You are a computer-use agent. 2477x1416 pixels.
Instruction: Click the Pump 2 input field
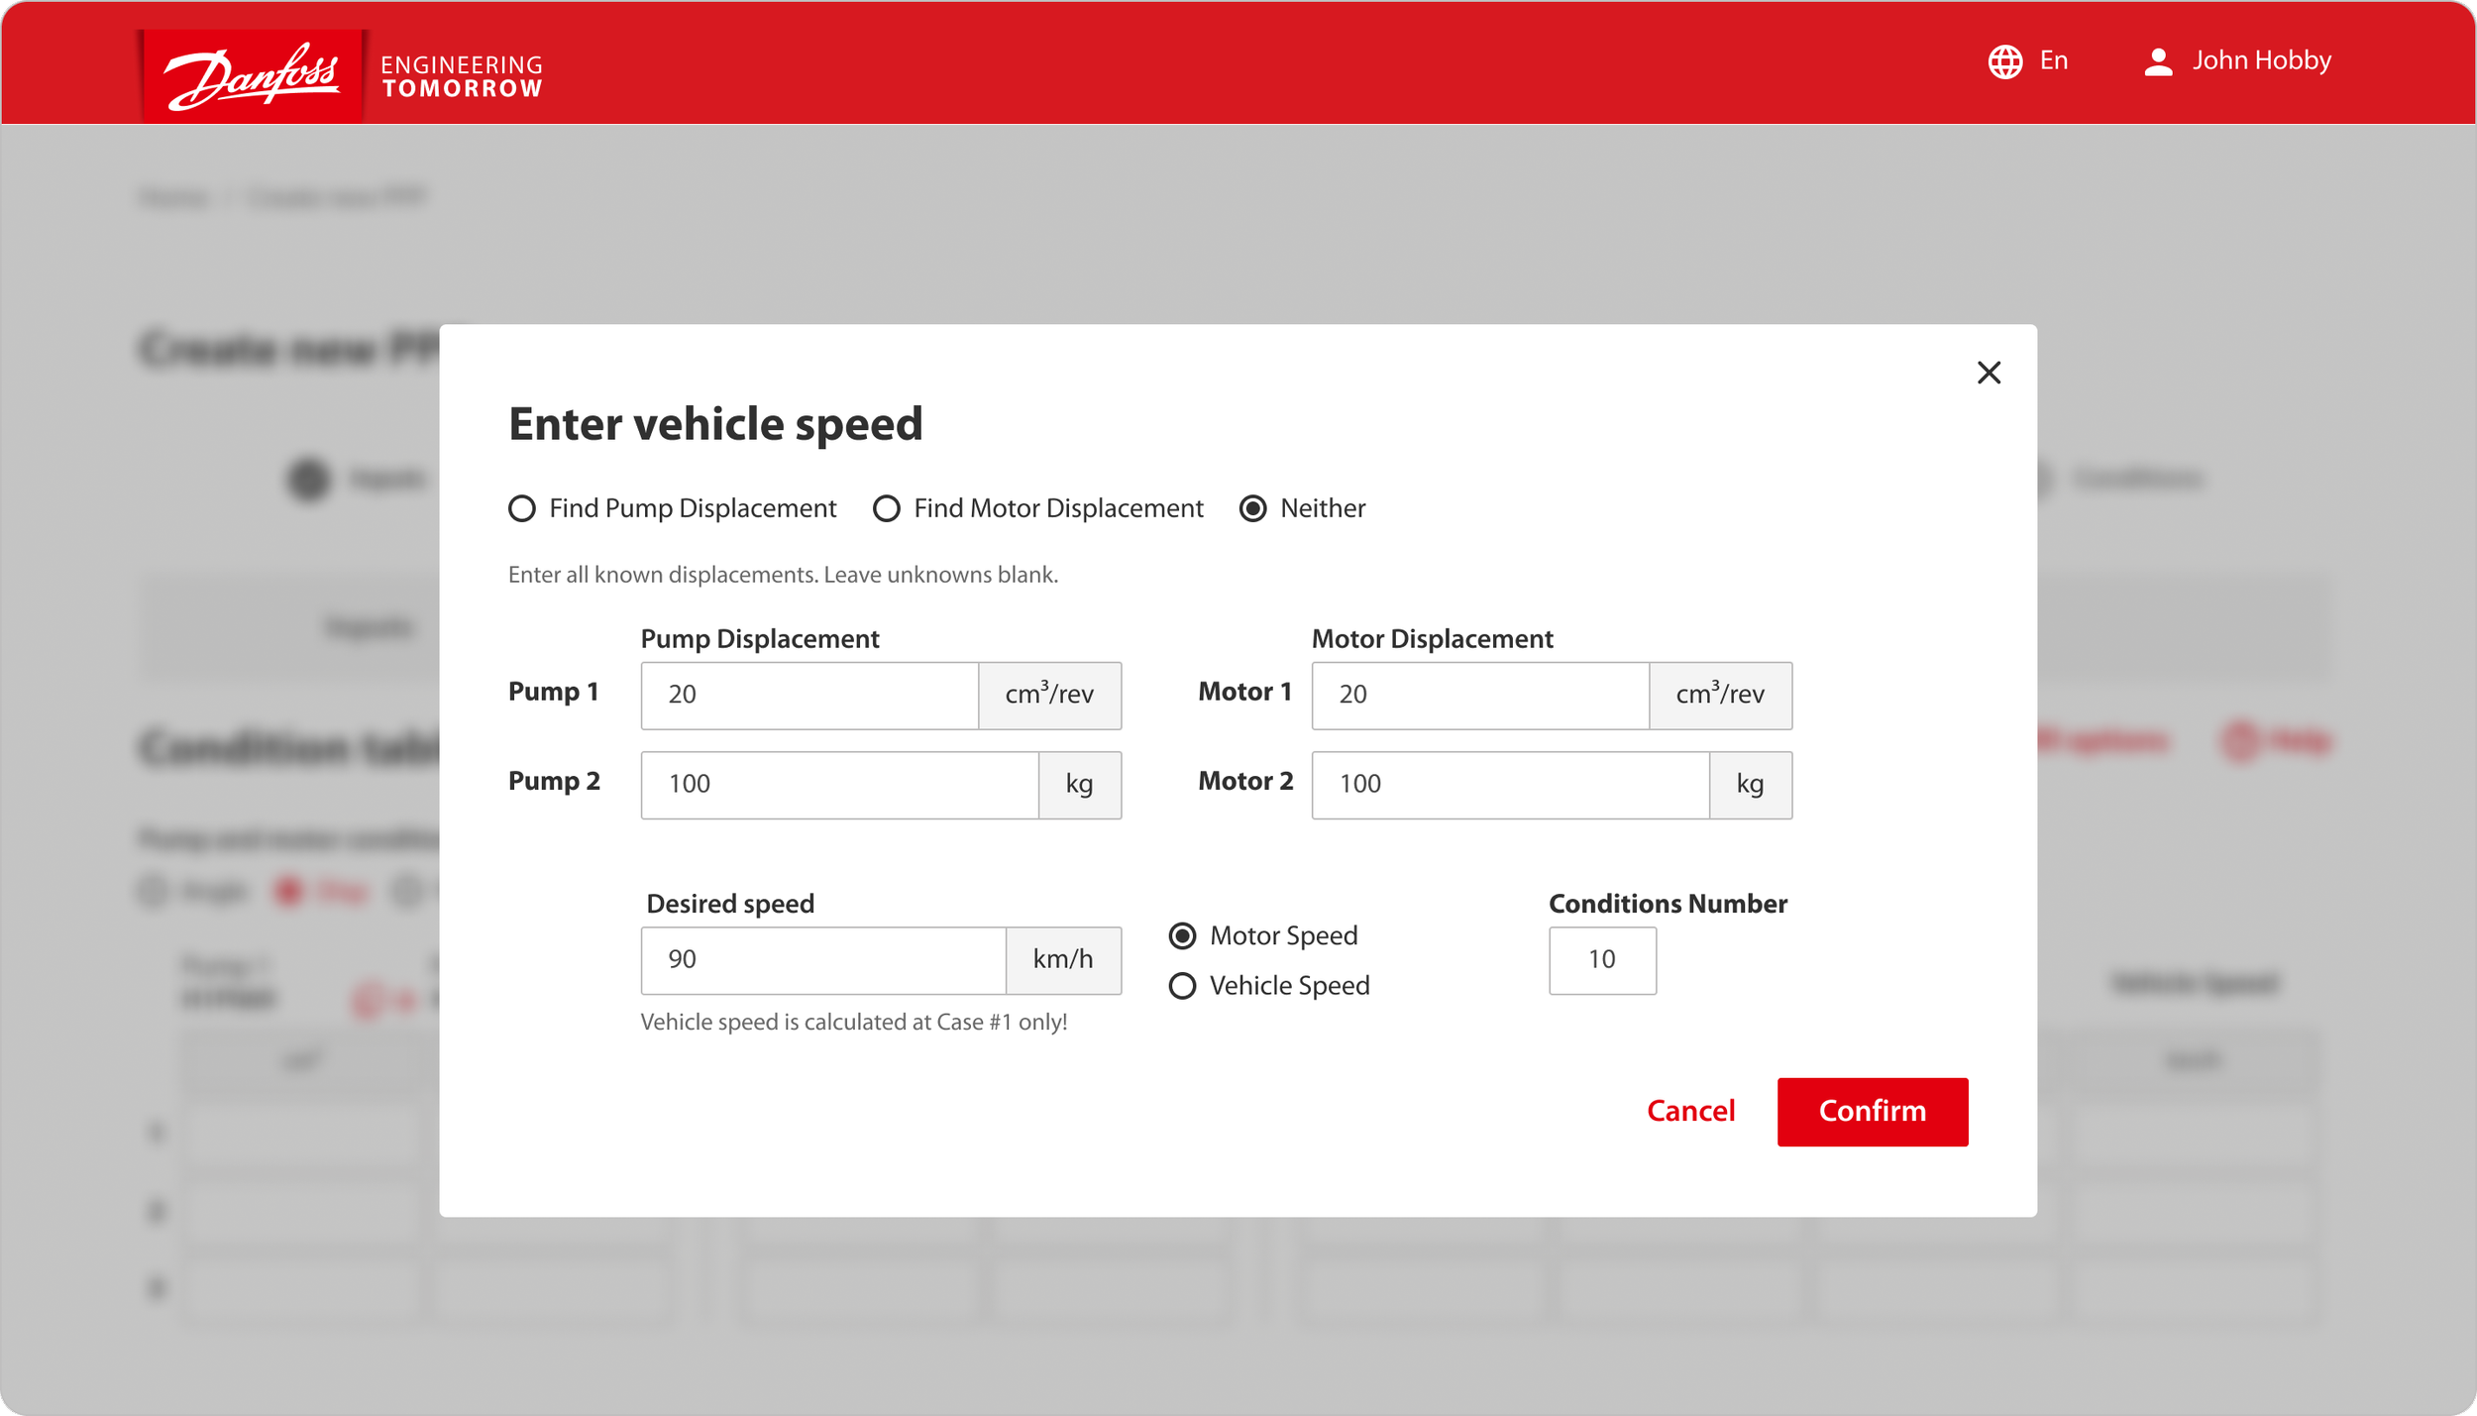pyautogui.click(x=838, y=784)
